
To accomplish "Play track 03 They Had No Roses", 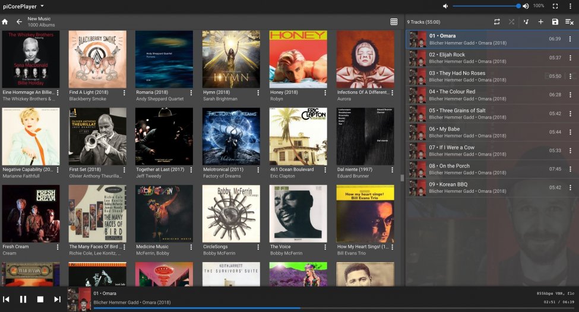I will 492,77.
